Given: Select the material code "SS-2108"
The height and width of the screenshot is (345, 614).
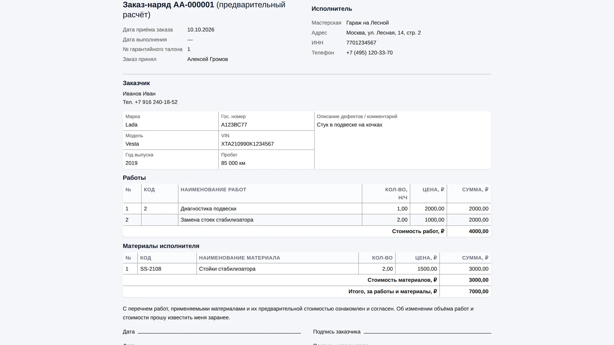Looking at the screenshot, I should pos(150,269).
